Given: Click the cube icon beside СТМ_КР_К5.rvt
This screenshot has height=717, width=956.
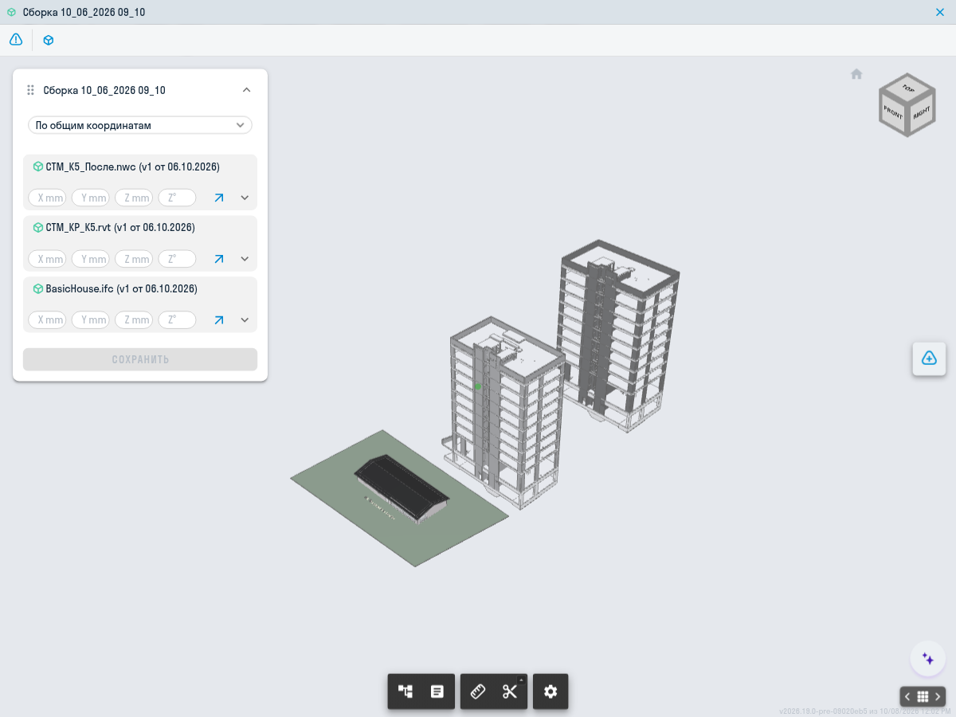Looking at the screenshot, I should point(37,228).
